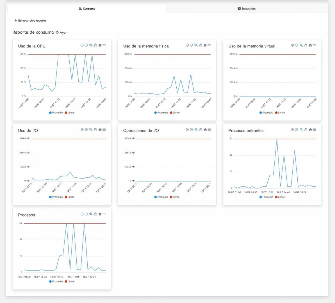The height and width of the screenshot is (303, 335).
Task: Open the menu on the Uso de I/O chart
Action: point(104,130)
